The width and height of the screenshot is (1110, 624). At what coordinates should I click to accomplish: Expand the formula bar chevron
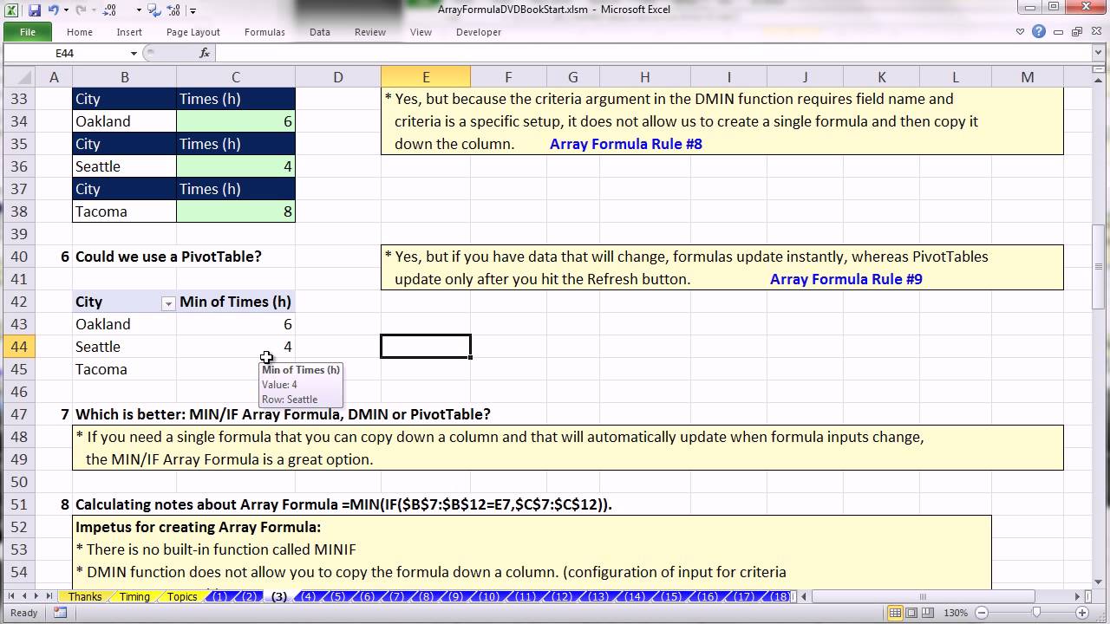point(1099,53)
